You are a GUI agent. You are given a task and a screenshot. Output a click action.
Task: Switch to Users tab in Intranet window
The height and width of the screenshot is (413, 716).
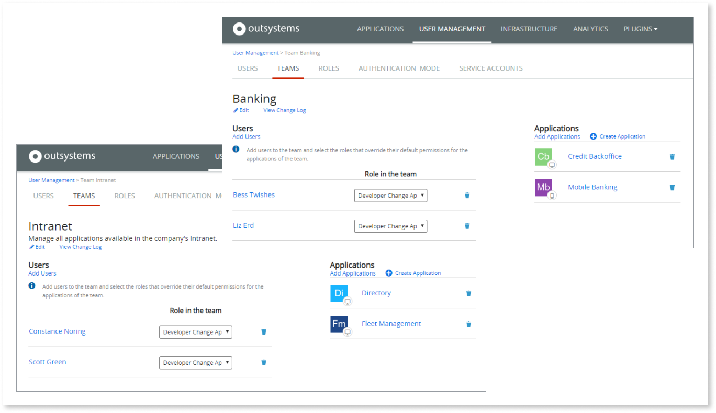[x=43, y=196]
